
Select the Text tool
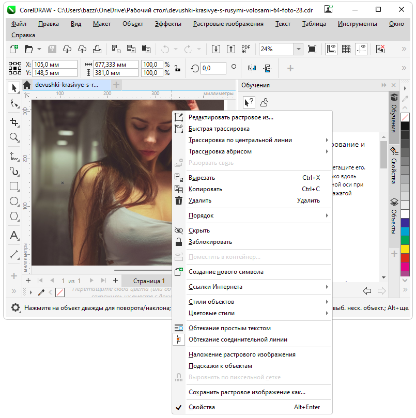[x=14, y=236]
